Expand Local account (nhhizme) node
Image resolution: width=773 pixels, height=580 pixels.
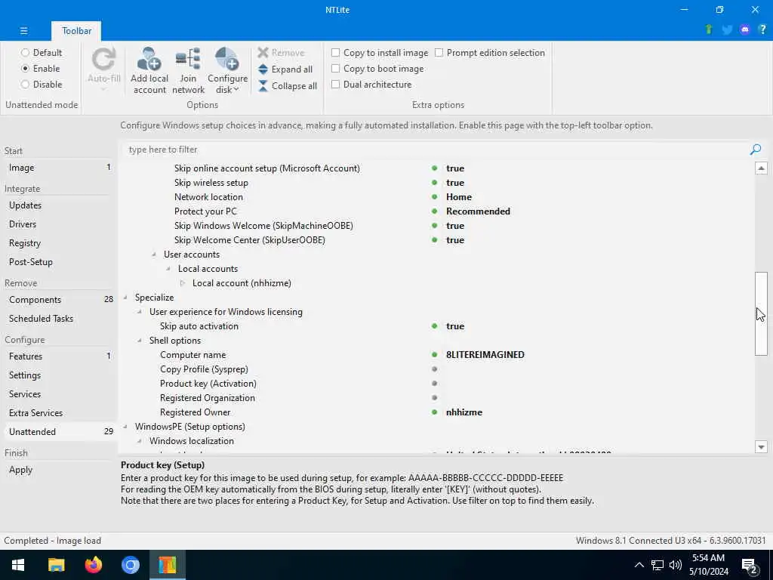pos(183,283)
